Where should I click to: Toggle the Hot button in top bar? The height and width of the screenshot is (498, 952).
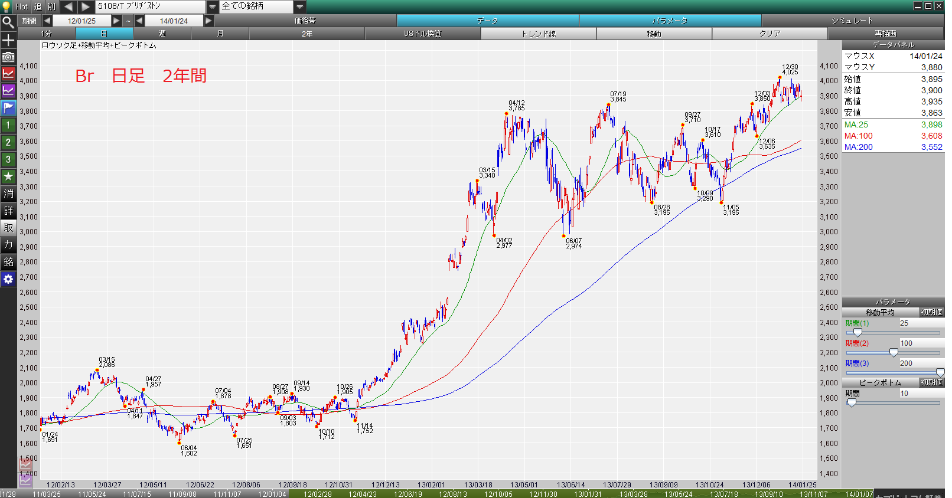[22, 6]
